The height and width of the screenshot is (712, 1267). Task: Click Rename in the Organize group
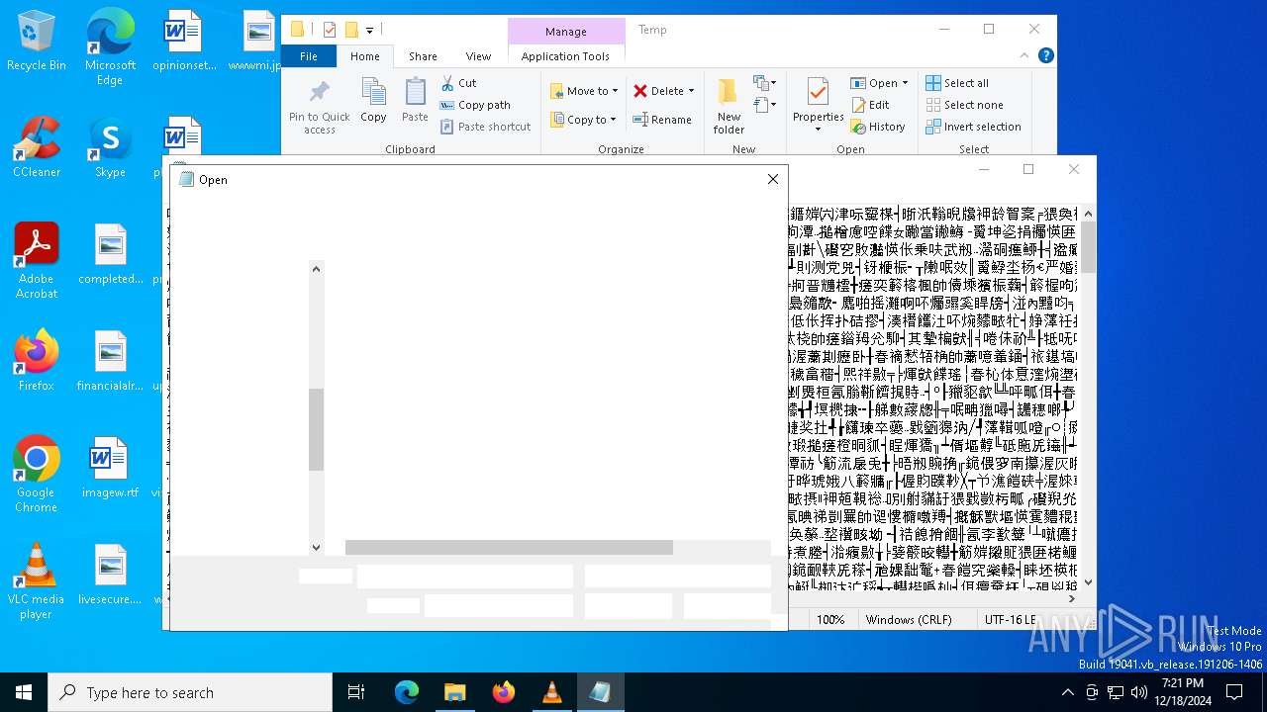click(x=662, y=120)
